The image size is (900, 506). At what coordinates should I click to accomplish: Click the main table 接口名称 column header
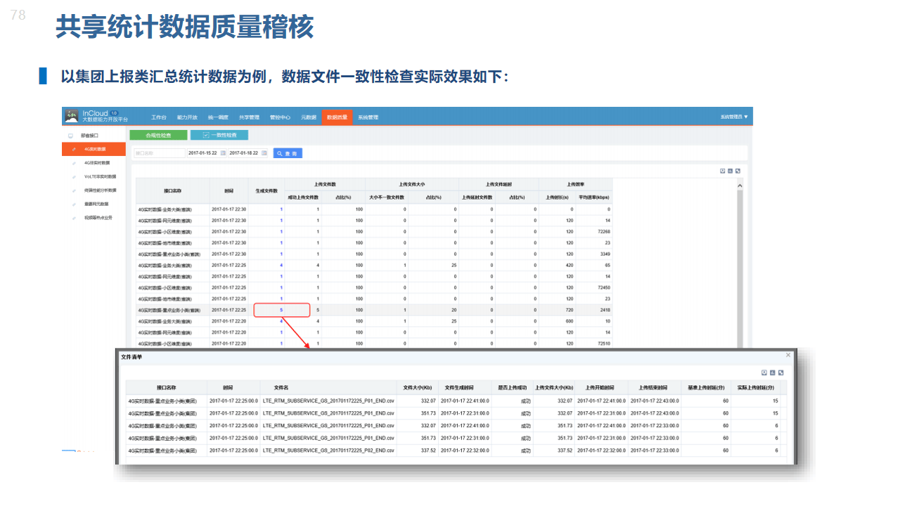click(x=172, y=190)
